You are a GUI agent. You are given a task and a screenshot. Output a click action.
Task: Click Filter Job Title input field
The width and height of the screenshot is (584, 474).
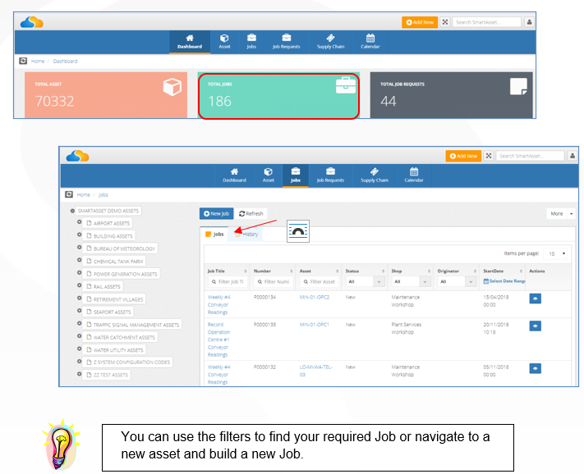[x=228, y=282]
